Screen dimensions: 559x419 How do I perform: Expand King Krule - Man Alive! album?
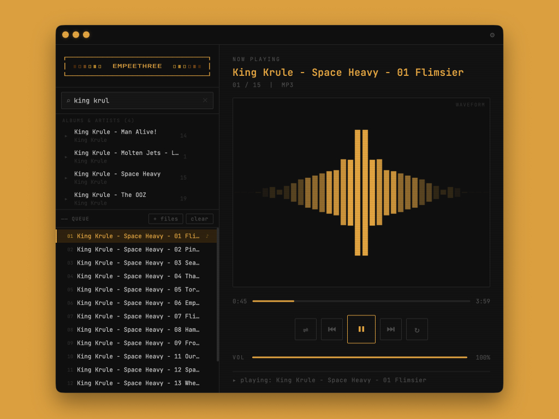coord(67,136)
